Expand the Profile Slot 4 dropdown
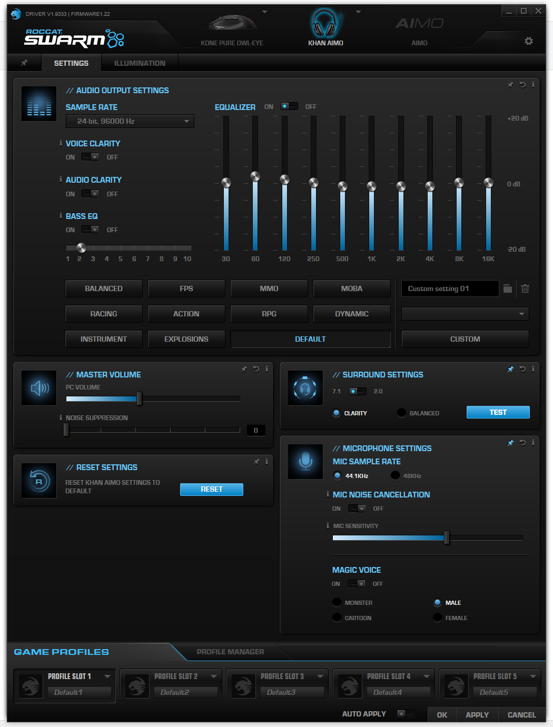553x727 pixels. click(x=427, y=676)
